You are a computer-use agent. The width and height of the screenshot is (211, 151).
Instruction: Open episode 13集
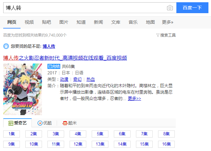[100, 144]
